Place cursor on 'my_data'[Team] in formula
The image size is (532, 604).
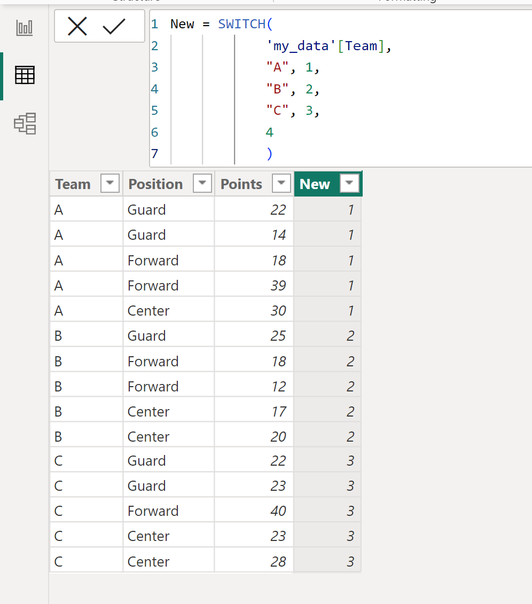point(326,46)
